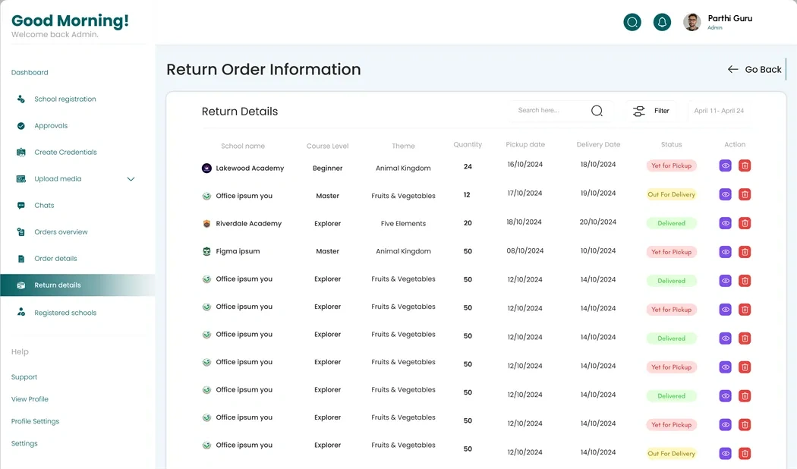
Task: Open the April 11 - April 24 date range
Action: click(719, 111)
